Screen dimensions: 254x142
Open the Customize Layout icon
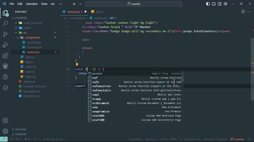click(225, 4)
